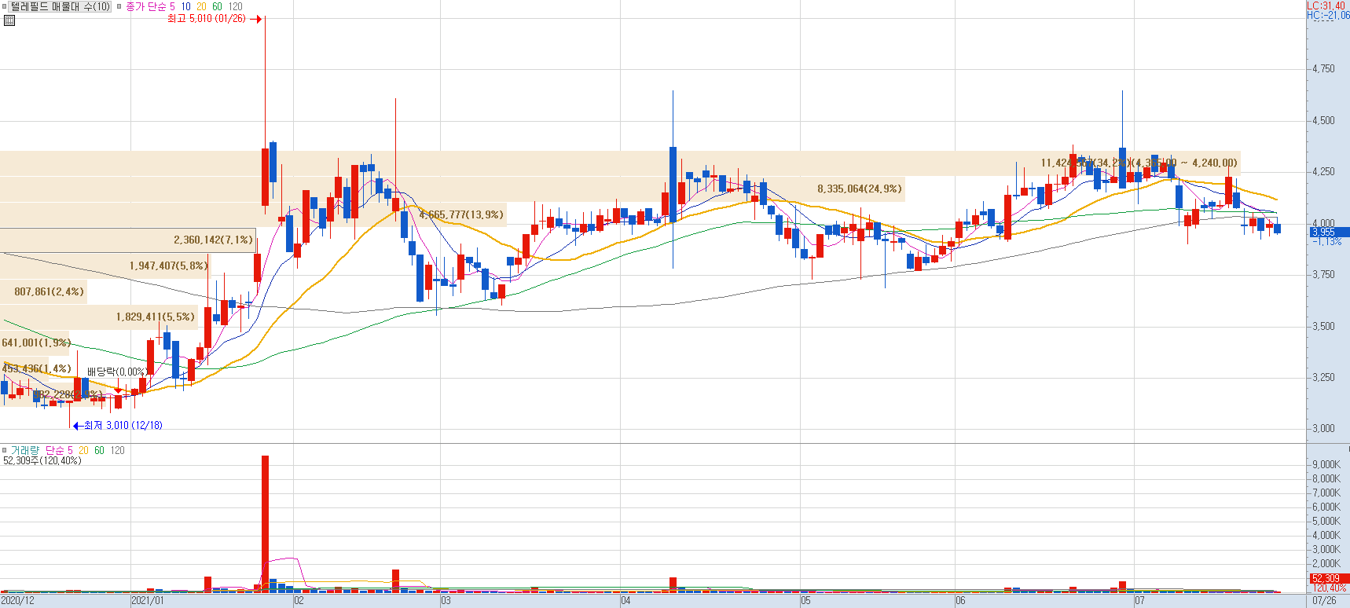
Task: Click the 2,360,142(7.1%) volume profile label
Action: pyautogui.click(x=214, y=240)
